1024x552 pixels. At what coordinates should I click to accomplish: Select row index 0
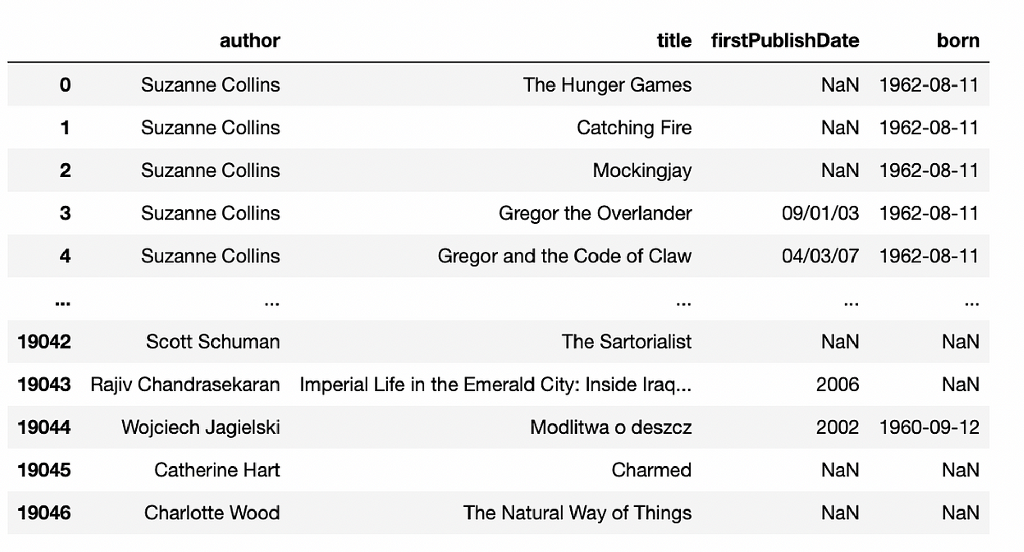point(65,84)
